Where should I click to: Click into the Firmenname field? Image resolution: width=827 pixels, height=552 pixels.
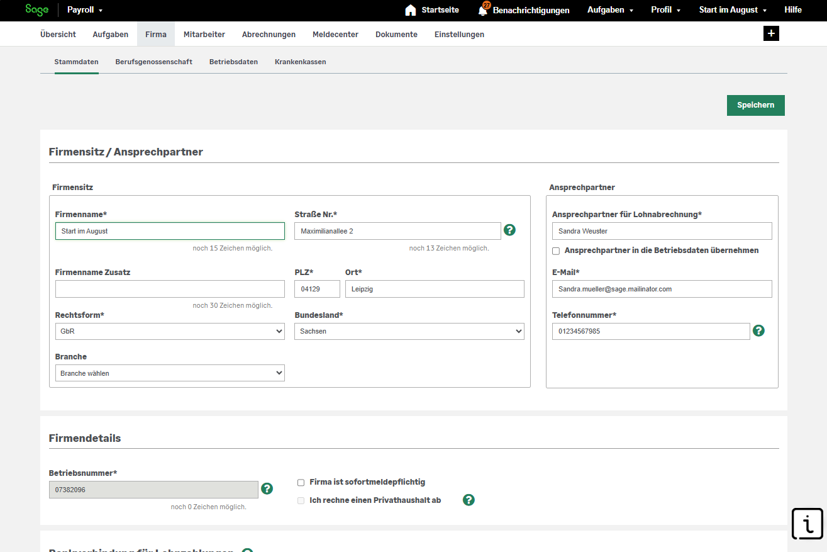170,231
